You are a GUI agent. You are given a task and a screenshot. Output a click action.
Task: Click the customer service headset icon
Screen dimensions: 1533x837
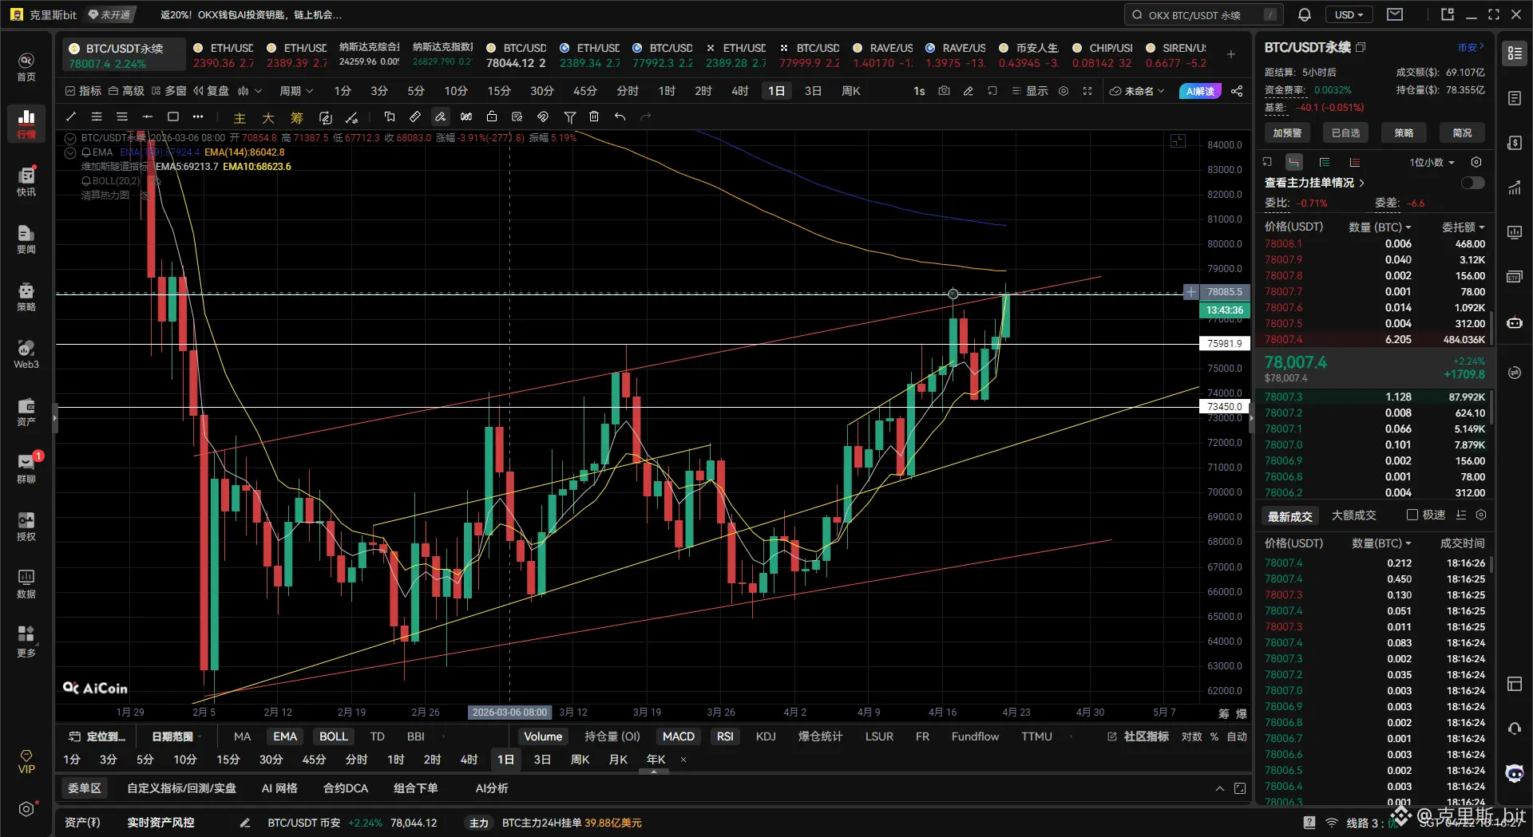click(x=1514, y=728)
